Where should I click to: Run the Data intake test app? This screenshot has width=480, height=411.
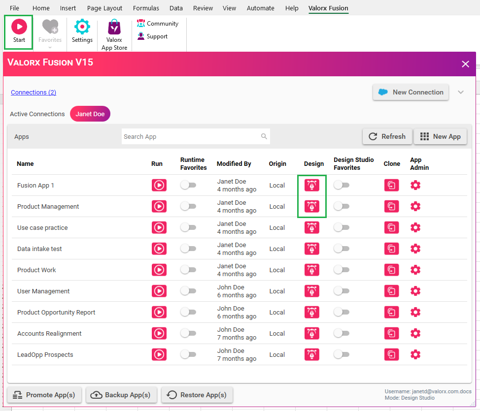[x=159, y=249]
